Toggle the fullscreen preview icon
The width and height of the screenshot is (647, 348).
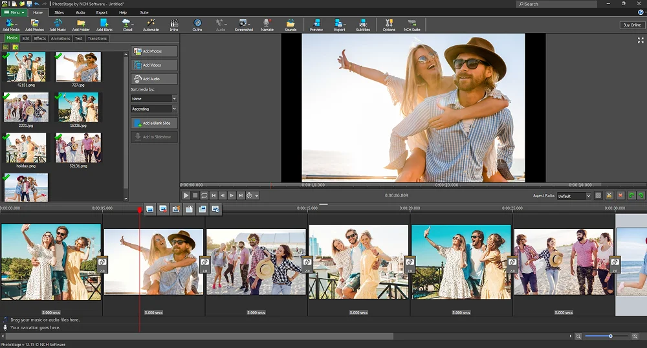(x=641, y=40)
